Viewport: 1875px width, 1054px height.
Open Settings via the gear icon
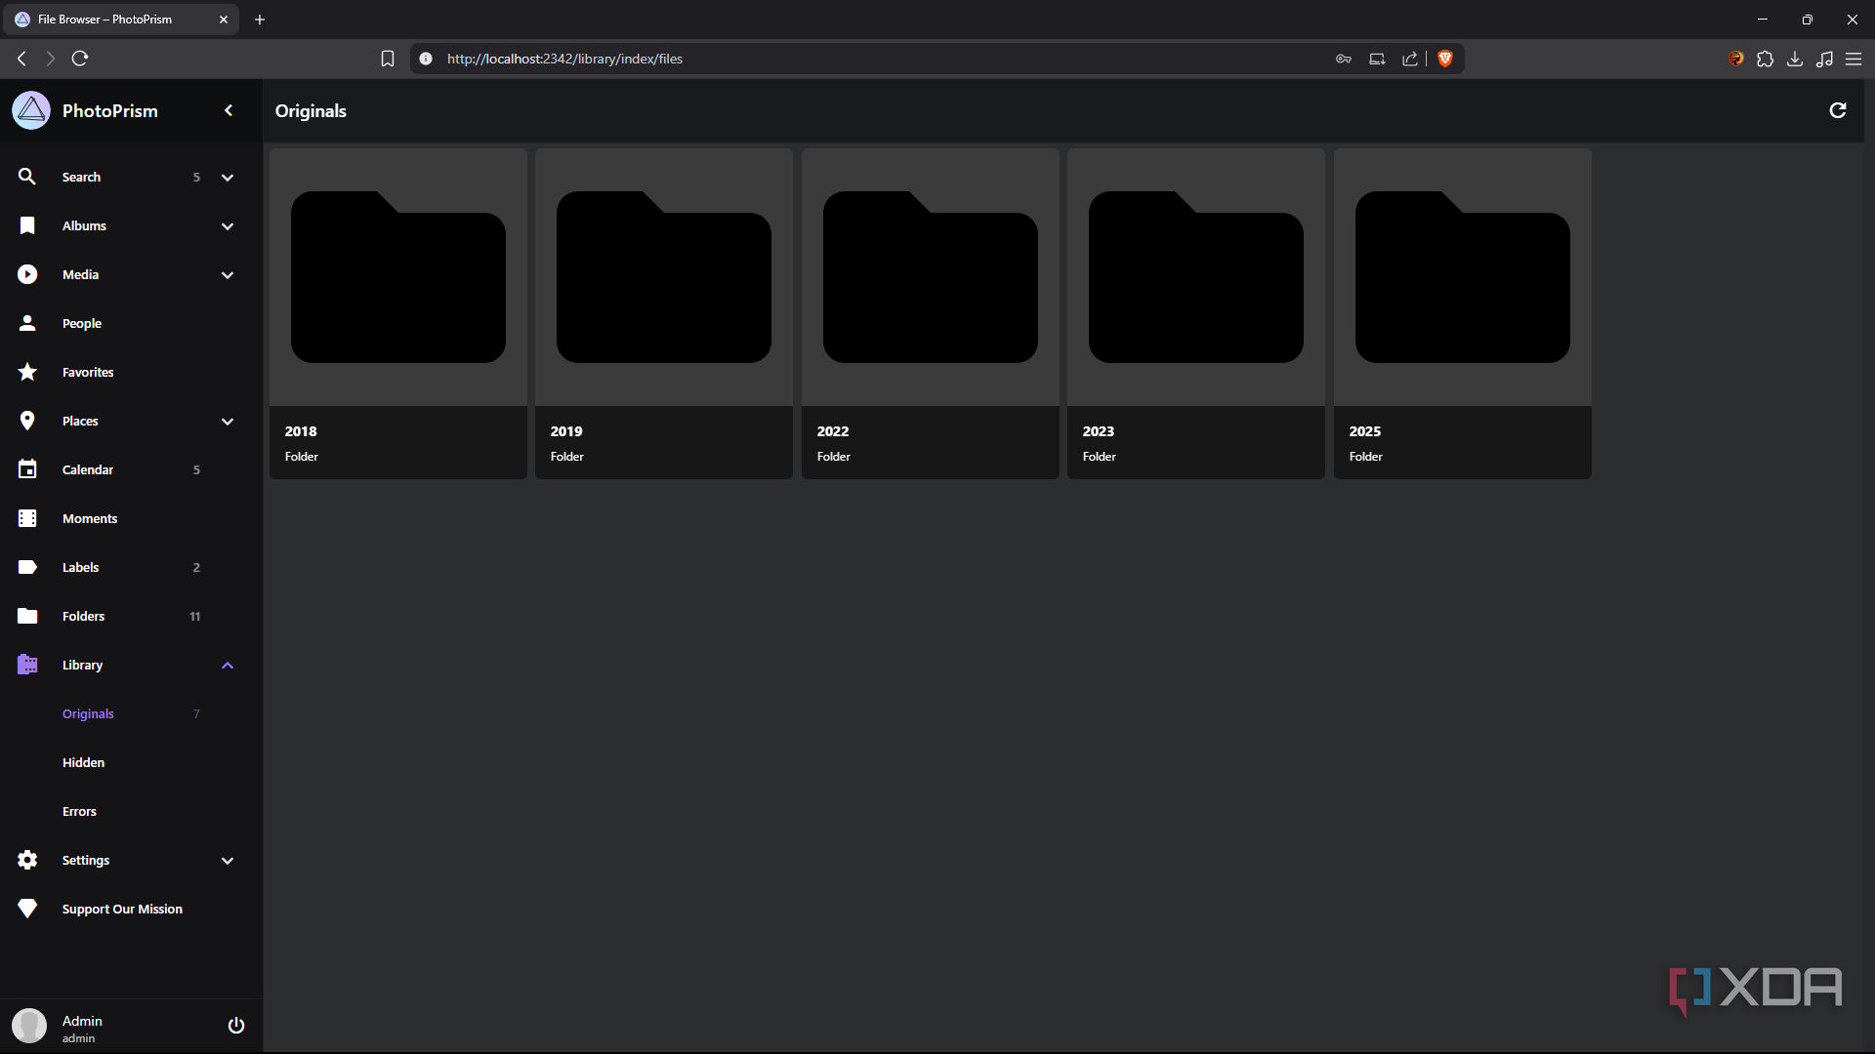27,860
